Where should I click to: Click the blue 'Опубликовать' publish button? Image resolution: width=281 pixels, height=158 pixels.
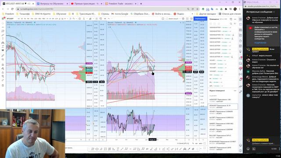(200, 18)
